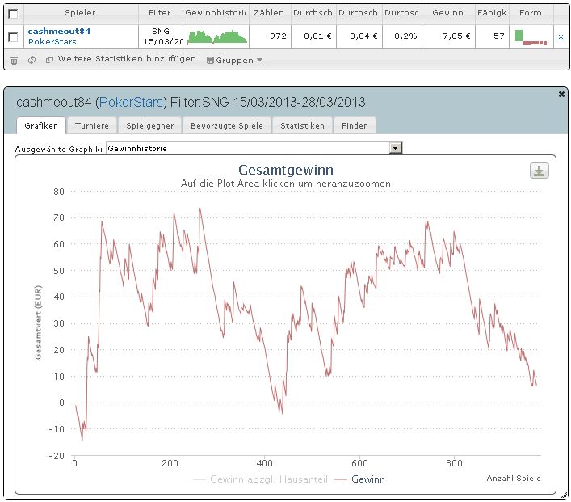
Task: Click the 7,05 € Gewinn cell
Action: pyautogui.click(x=448, y=36)
